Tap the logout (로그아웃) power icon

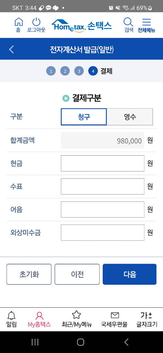36,22
